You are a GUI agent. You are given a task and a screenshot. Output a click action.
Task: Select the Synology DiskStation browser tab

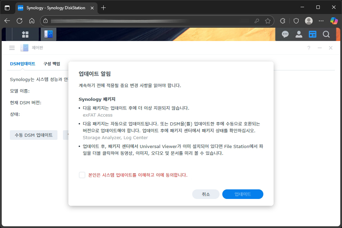tap(56, 8)
